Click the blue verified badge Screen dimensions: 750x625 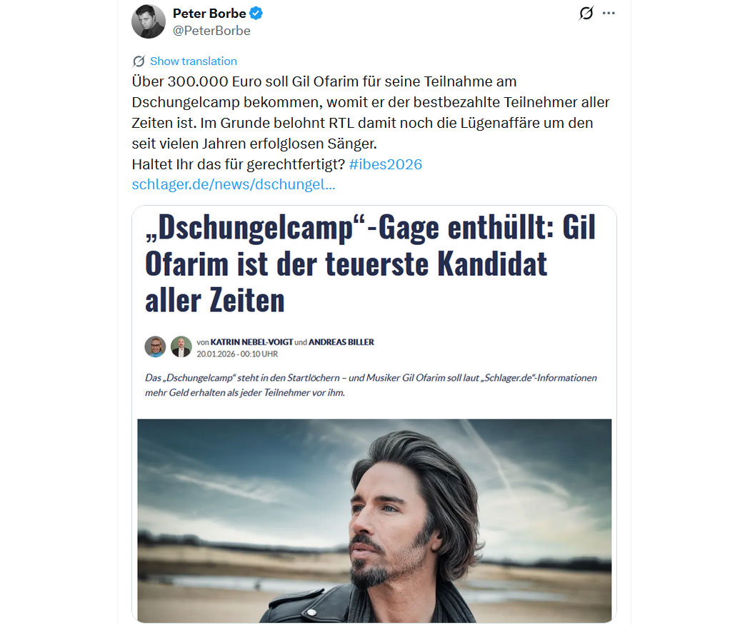coord(256,14)
